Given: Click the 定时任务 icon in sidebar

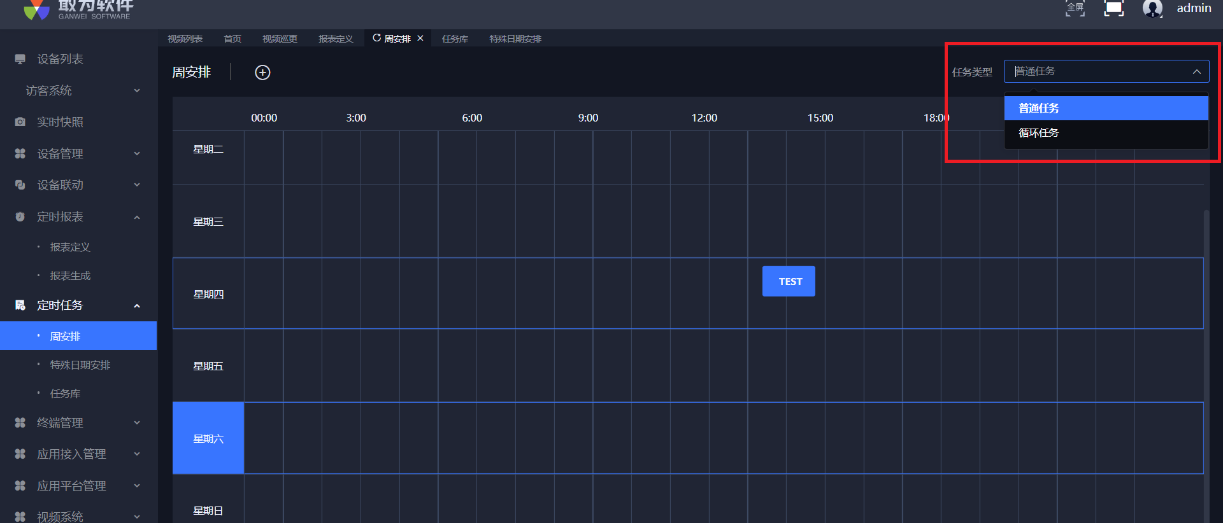Looking at the screenshot, I should point(20,305).
